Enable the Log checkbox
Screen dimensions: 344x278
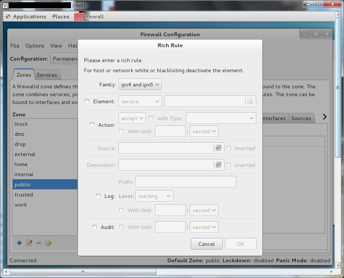point(98,196)
